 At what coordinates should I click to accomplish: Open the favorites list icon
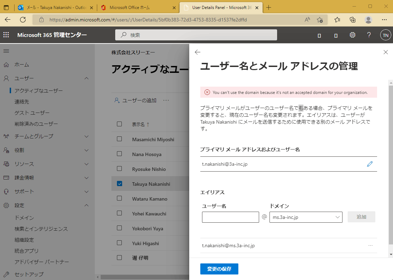pyautogui.click(x=337, y=20)
